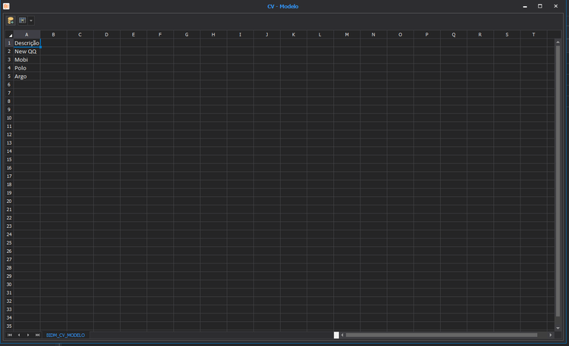Select the cell containing Argo
The image size is (569, 346).
pos(27,76)
